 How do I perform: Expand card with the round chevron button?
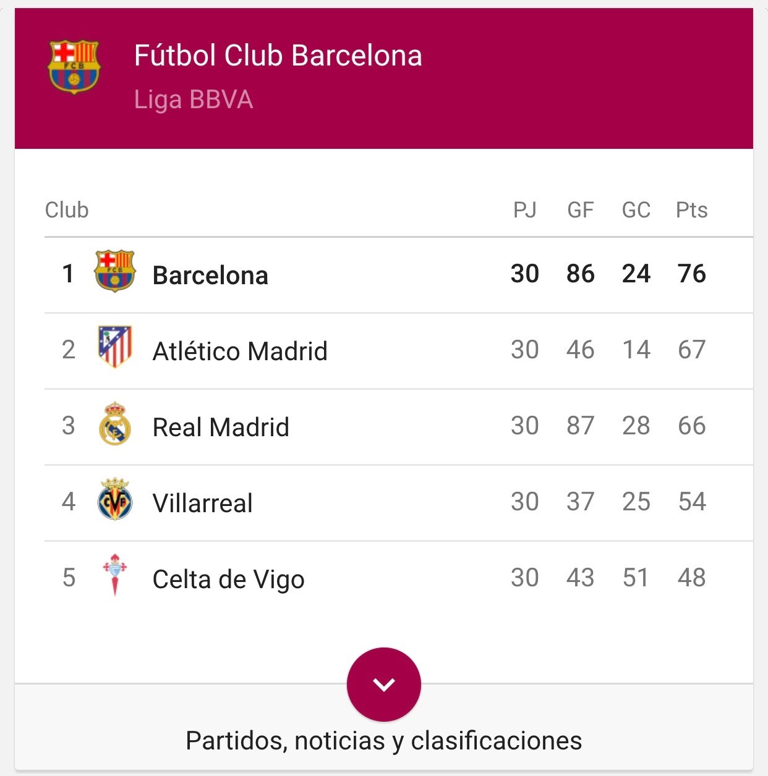[x=384, y=684]
